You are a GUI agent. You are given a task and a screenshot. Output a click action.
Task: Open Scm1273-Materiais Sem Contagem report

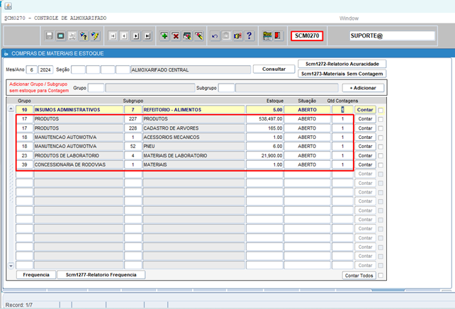click(342, 74)
